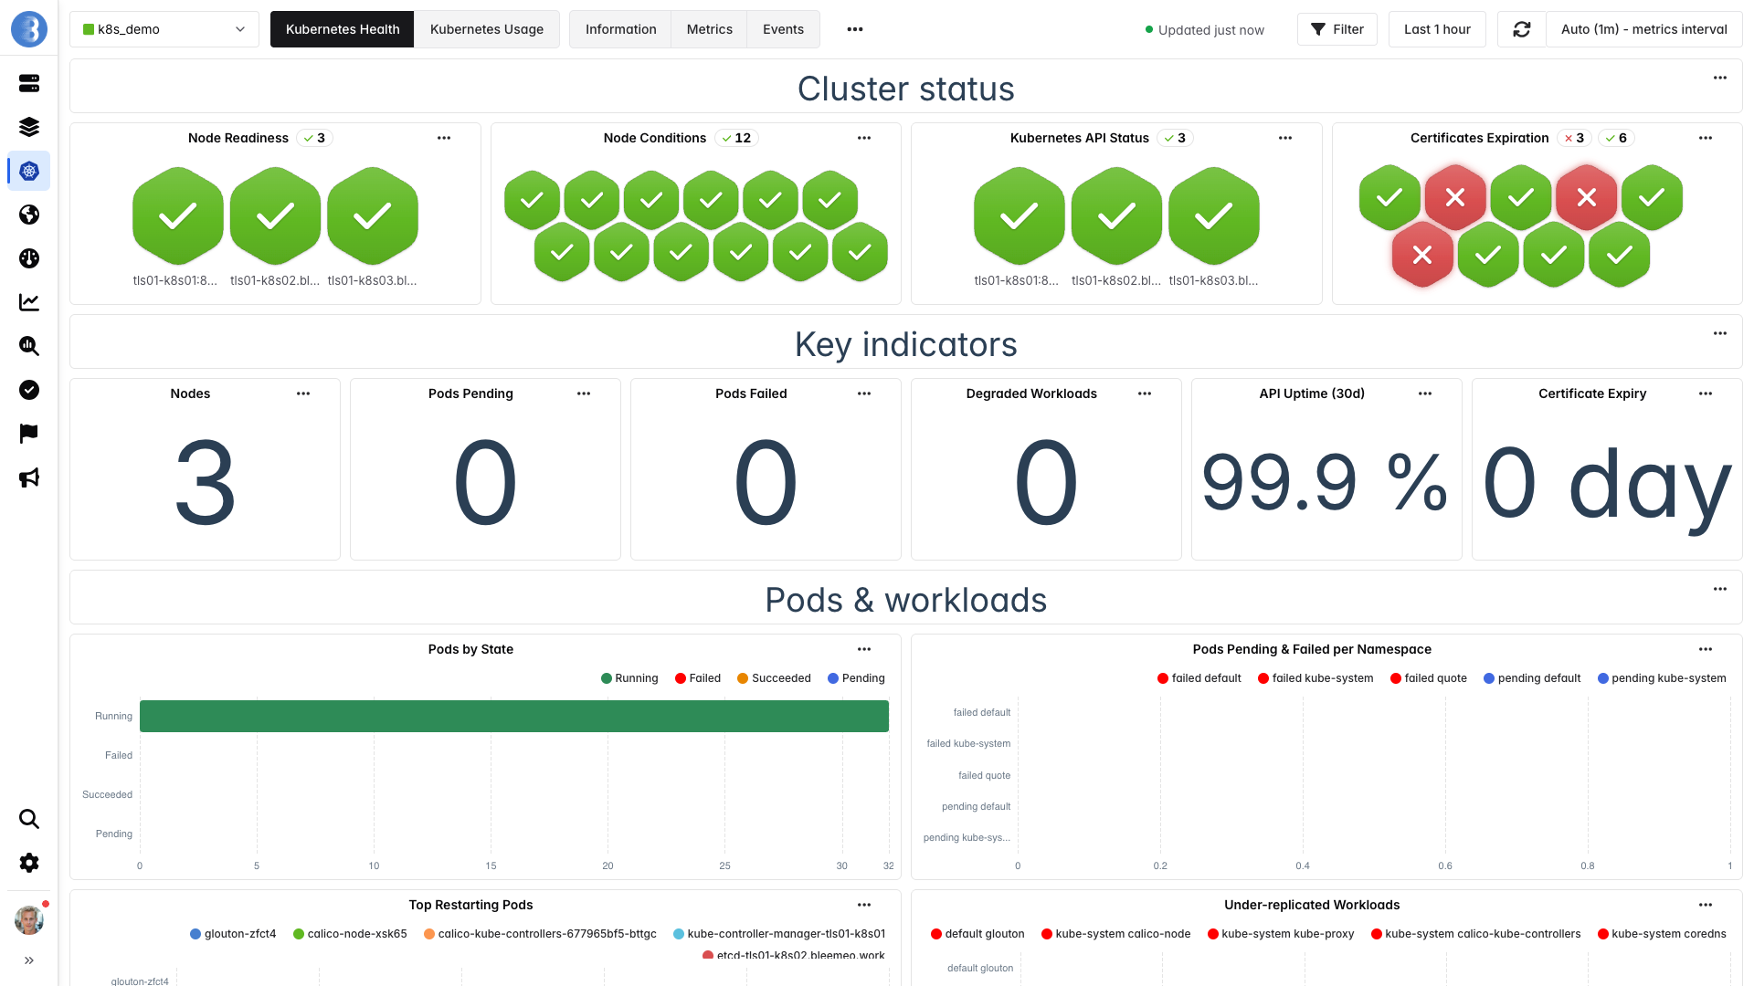The width and height of the screenshot is (1754, 986).
Task: Toggle Succeeded series in Pods by State legend
Action: pos(774,678)
